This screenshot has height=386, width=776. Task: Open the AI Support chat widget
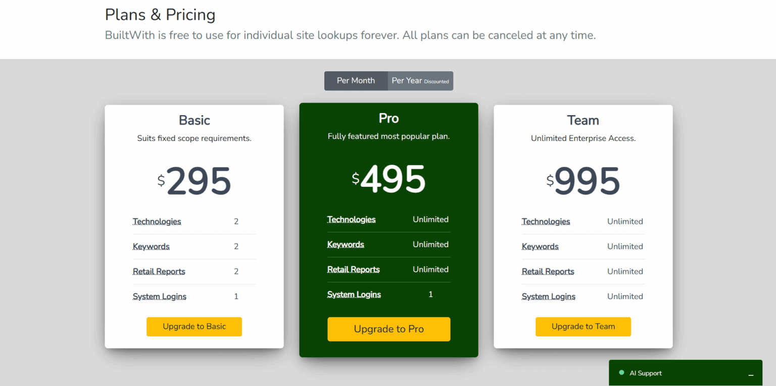[x=646, y=373]
